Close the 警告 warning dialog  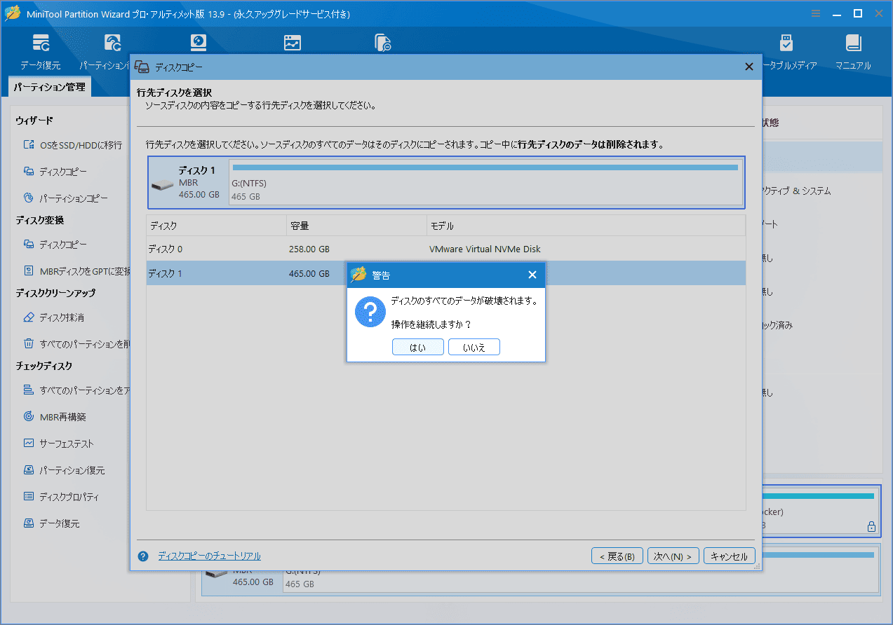pos(532,275)
